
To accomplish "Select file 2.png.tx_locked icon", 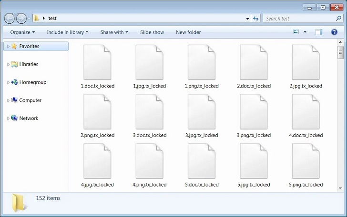I will [x=97, y=112].
